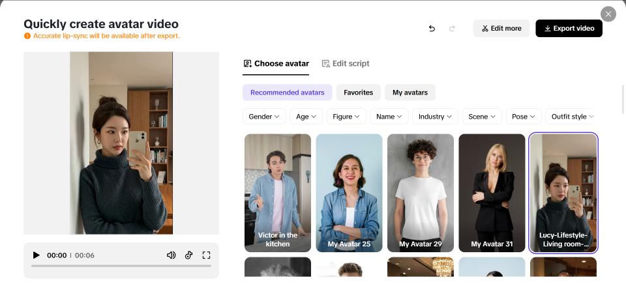This screenshot has height=290, width=626.
Task: Open the Age filter dropdown
Action: pyautogui.click(x=306, y=117)
